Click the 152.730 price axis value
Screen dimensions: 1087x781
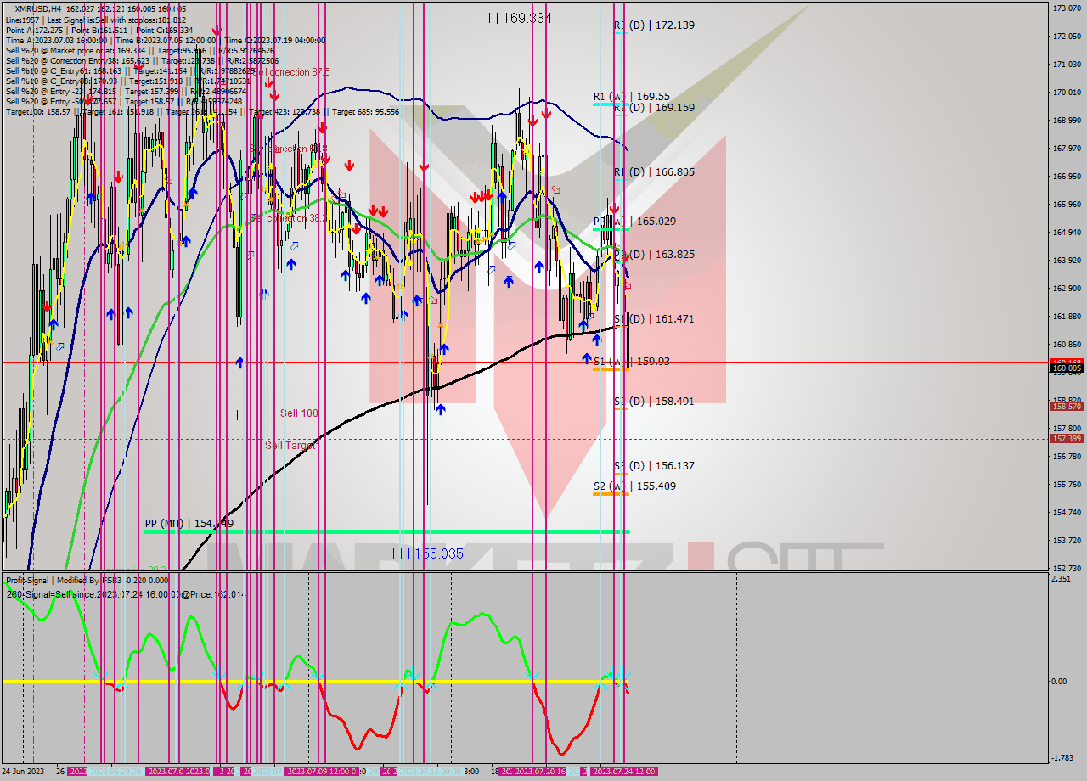[x=1067, y=569]
